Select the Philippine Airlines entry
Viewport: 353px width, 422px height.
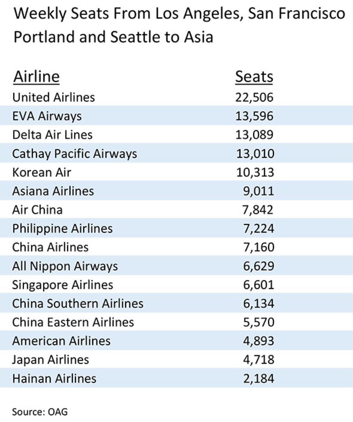pyautogui.click(x=62, y=229)
